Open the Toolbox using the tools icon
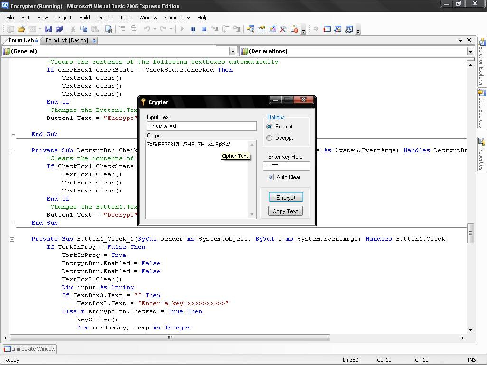The image size is (487, 365). 283,29
